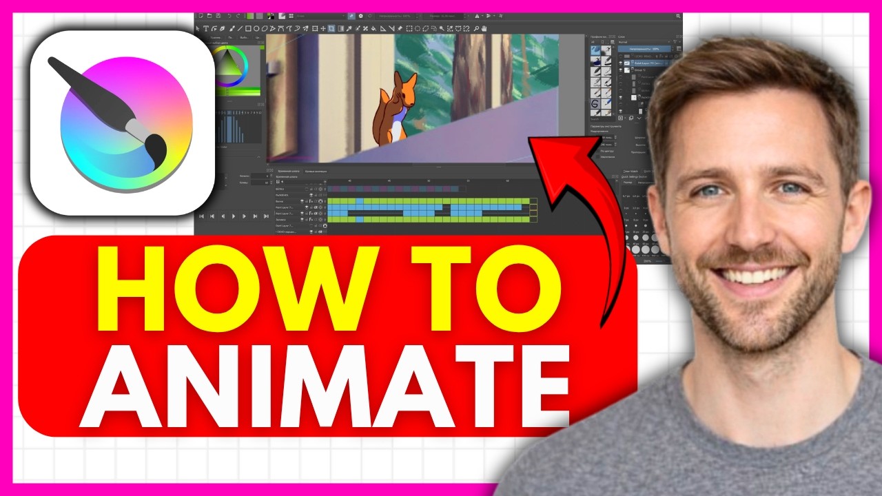The height and width of the screenshot is (496, 882).
Task: Step to previous frame in animation controls
Action: (223, 216)
